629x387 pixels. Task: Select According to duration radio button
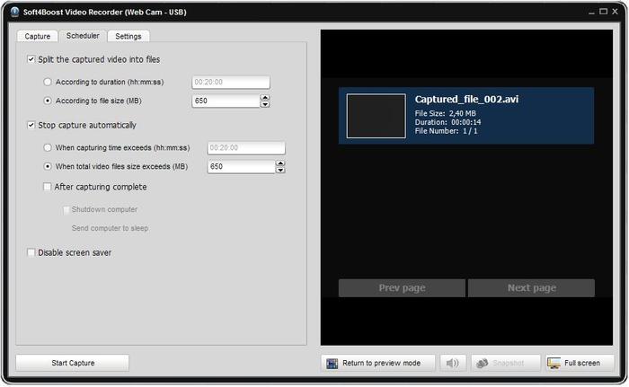point(49,81)
